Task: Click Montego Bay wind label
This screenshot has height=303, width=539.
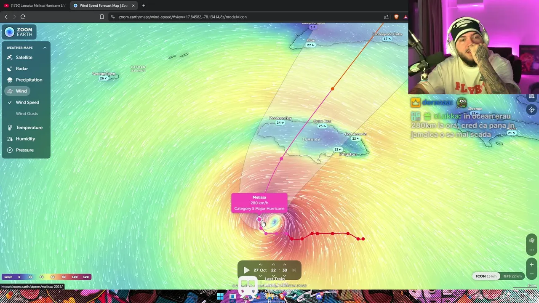Action: [280, 122]
